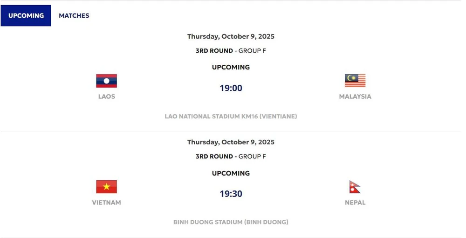466x238 pixels.
Task: Click the VIETNAM team name
Action: 106,203
